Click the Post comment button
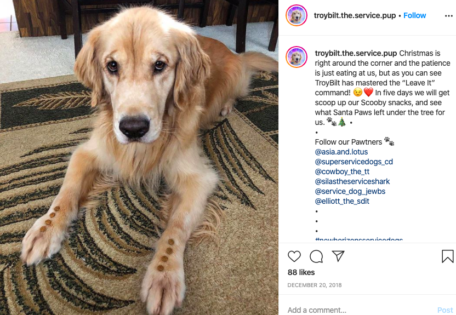 445,310
